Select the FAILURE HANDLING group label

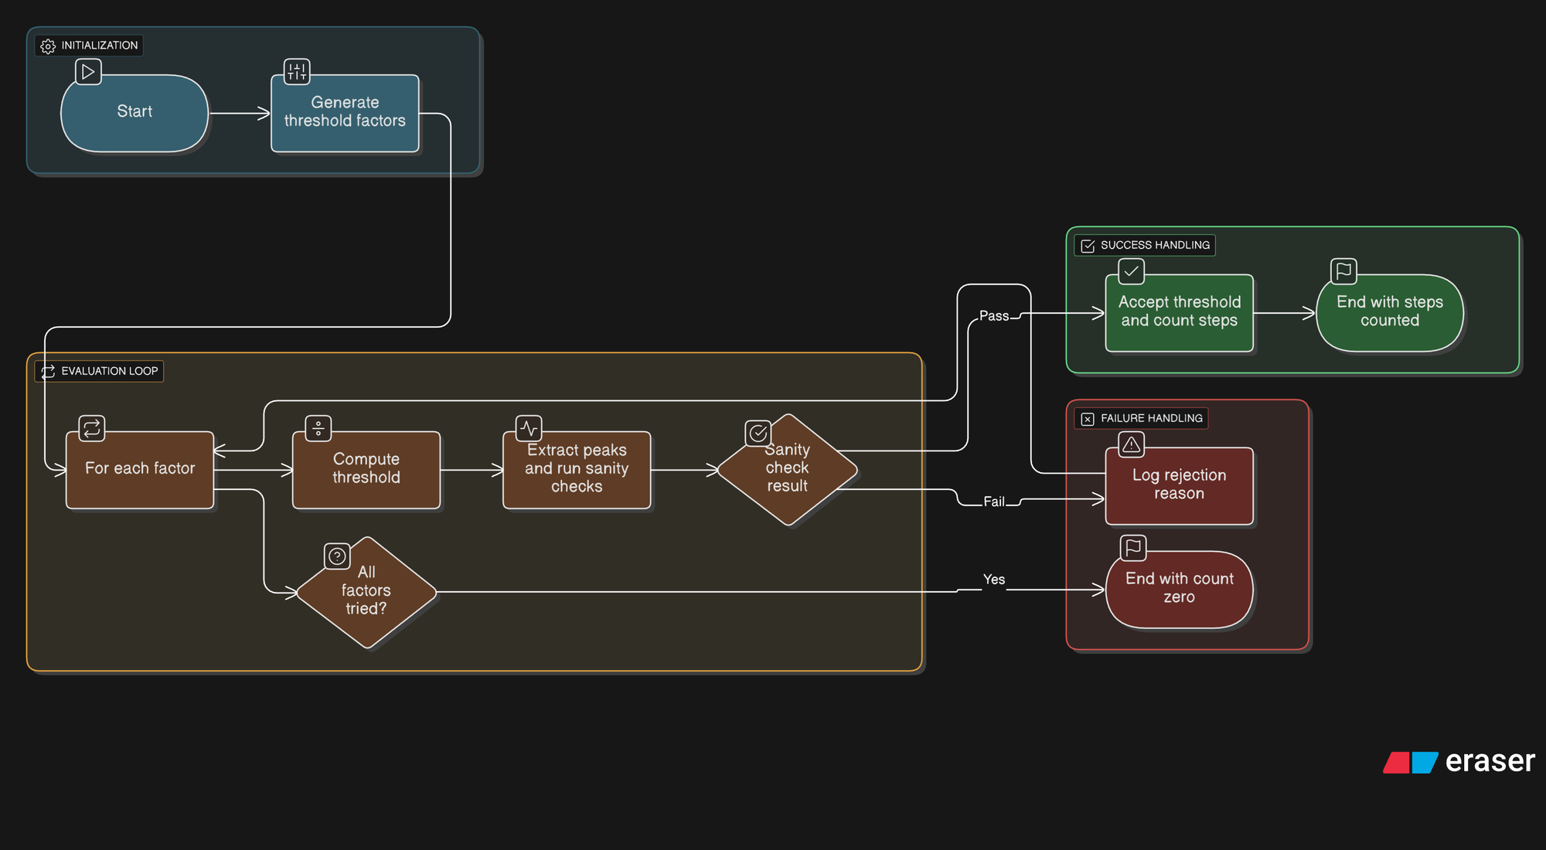pos(1141,419)
